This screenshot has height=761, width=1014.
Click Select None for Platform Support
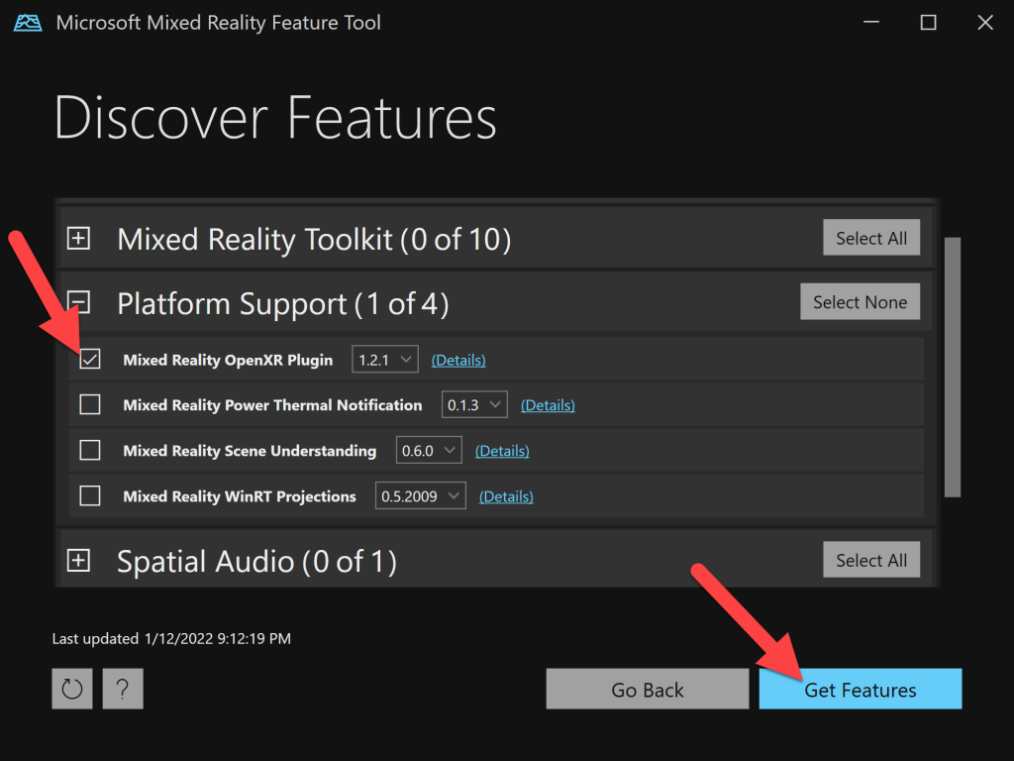(x=861, y=301)
